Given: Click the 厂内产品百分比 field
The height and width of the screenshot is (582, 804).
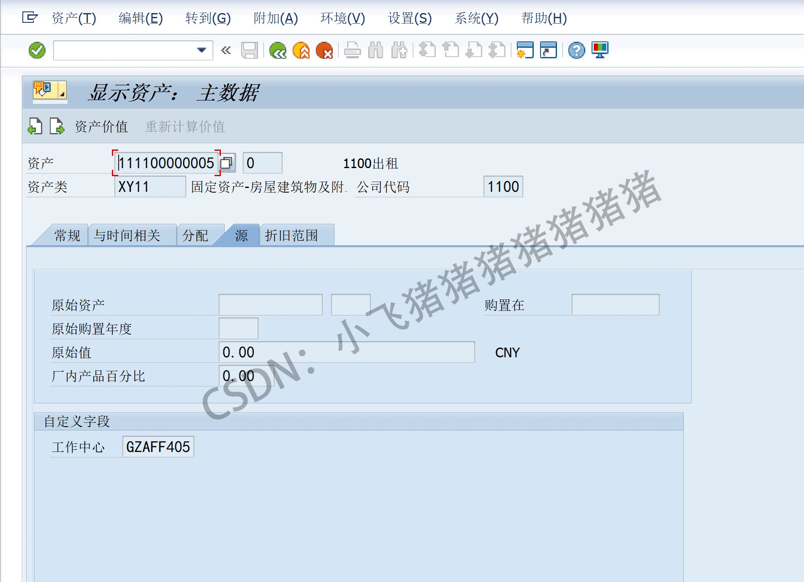Looking at the screenshot, I should click(247, 376).
